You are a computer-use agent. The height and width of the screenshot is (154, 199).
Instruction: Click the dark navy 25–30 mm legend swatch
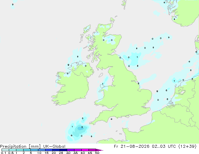coord(63,150)
